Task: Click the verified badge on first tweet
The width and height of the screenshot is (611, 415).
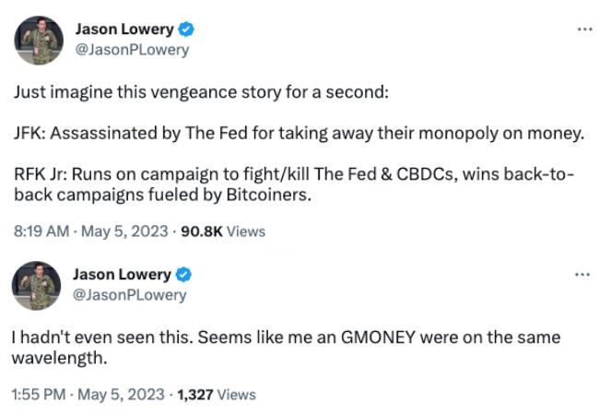Action: click(186, 30)
